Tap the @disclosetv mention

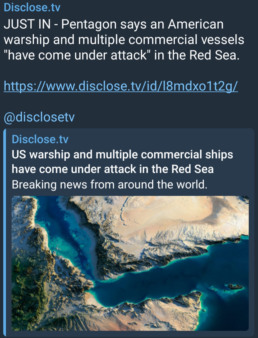click(39, 117)
